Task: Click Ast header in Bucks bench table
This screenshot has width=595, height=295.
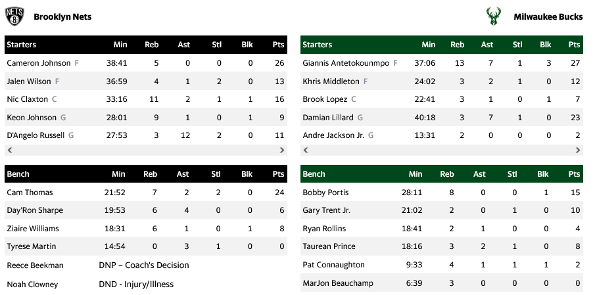Action: 479,174
